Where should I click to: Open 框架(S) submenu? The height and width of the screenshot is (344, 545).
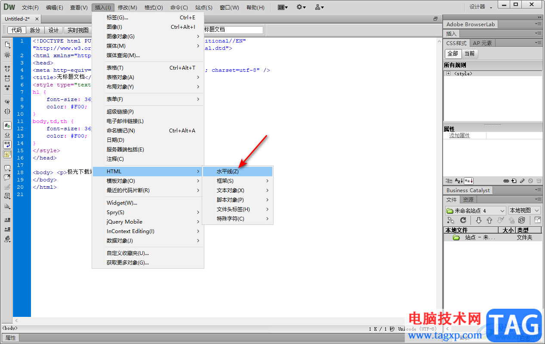(x=237, y=181)
